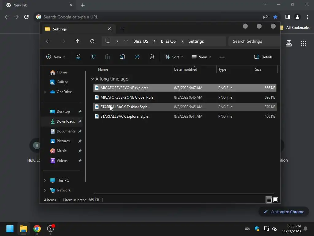Open a new Chrome tab with plus
The height and width of the screenshot is (236, 314).
coord(83,5)
